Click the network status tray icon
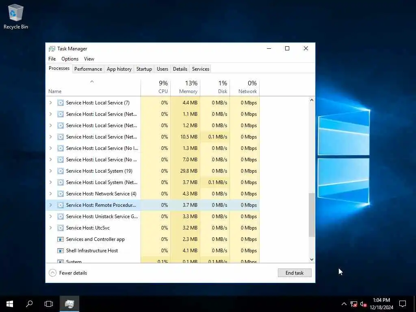 click(x=354, y=304)
